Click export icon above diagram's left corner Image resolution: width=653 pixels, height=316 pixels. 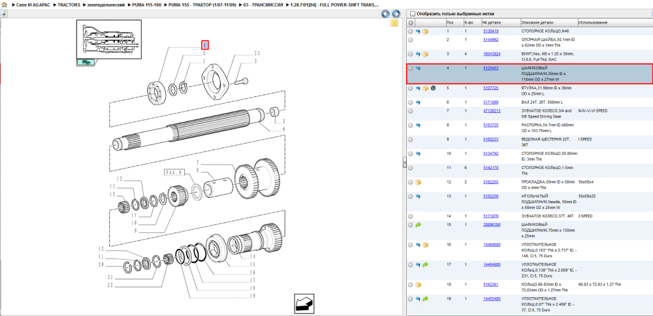point(4,14)
